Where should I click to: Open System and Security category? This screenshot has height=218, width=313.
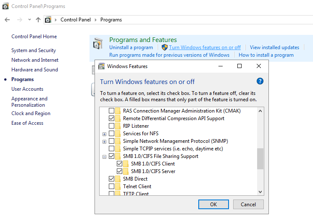tap(34, 50)
